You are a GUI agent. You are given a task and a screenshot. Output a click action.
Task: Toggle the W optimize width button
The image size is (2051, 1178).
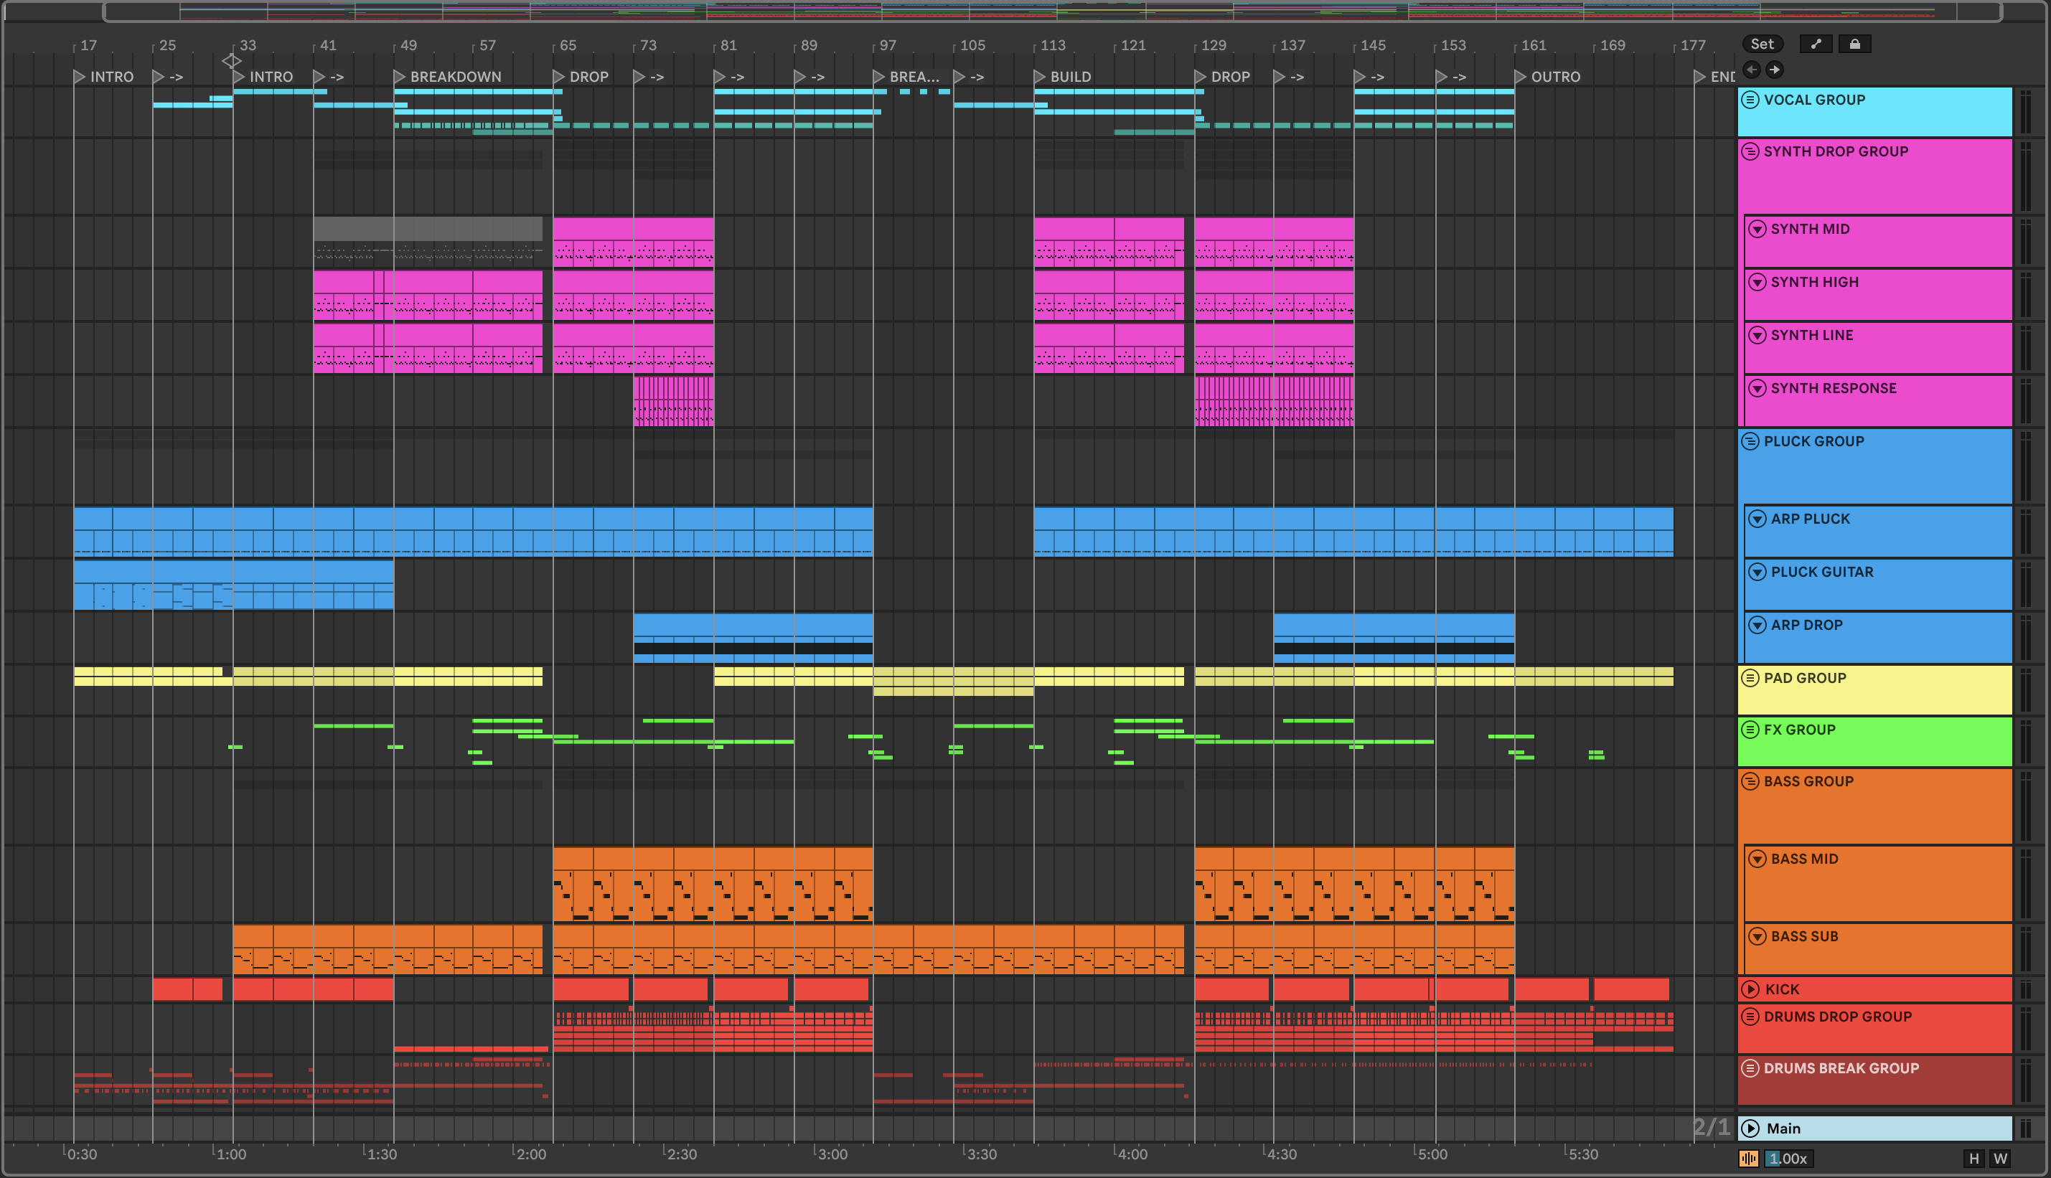pos(2000,1159)
